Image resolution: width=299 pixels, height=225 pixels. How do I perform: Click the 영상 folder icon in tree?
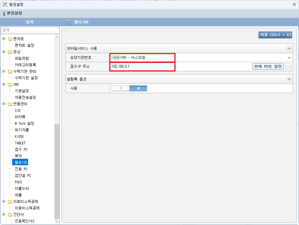pyautogui.click(x=10, y=52)
